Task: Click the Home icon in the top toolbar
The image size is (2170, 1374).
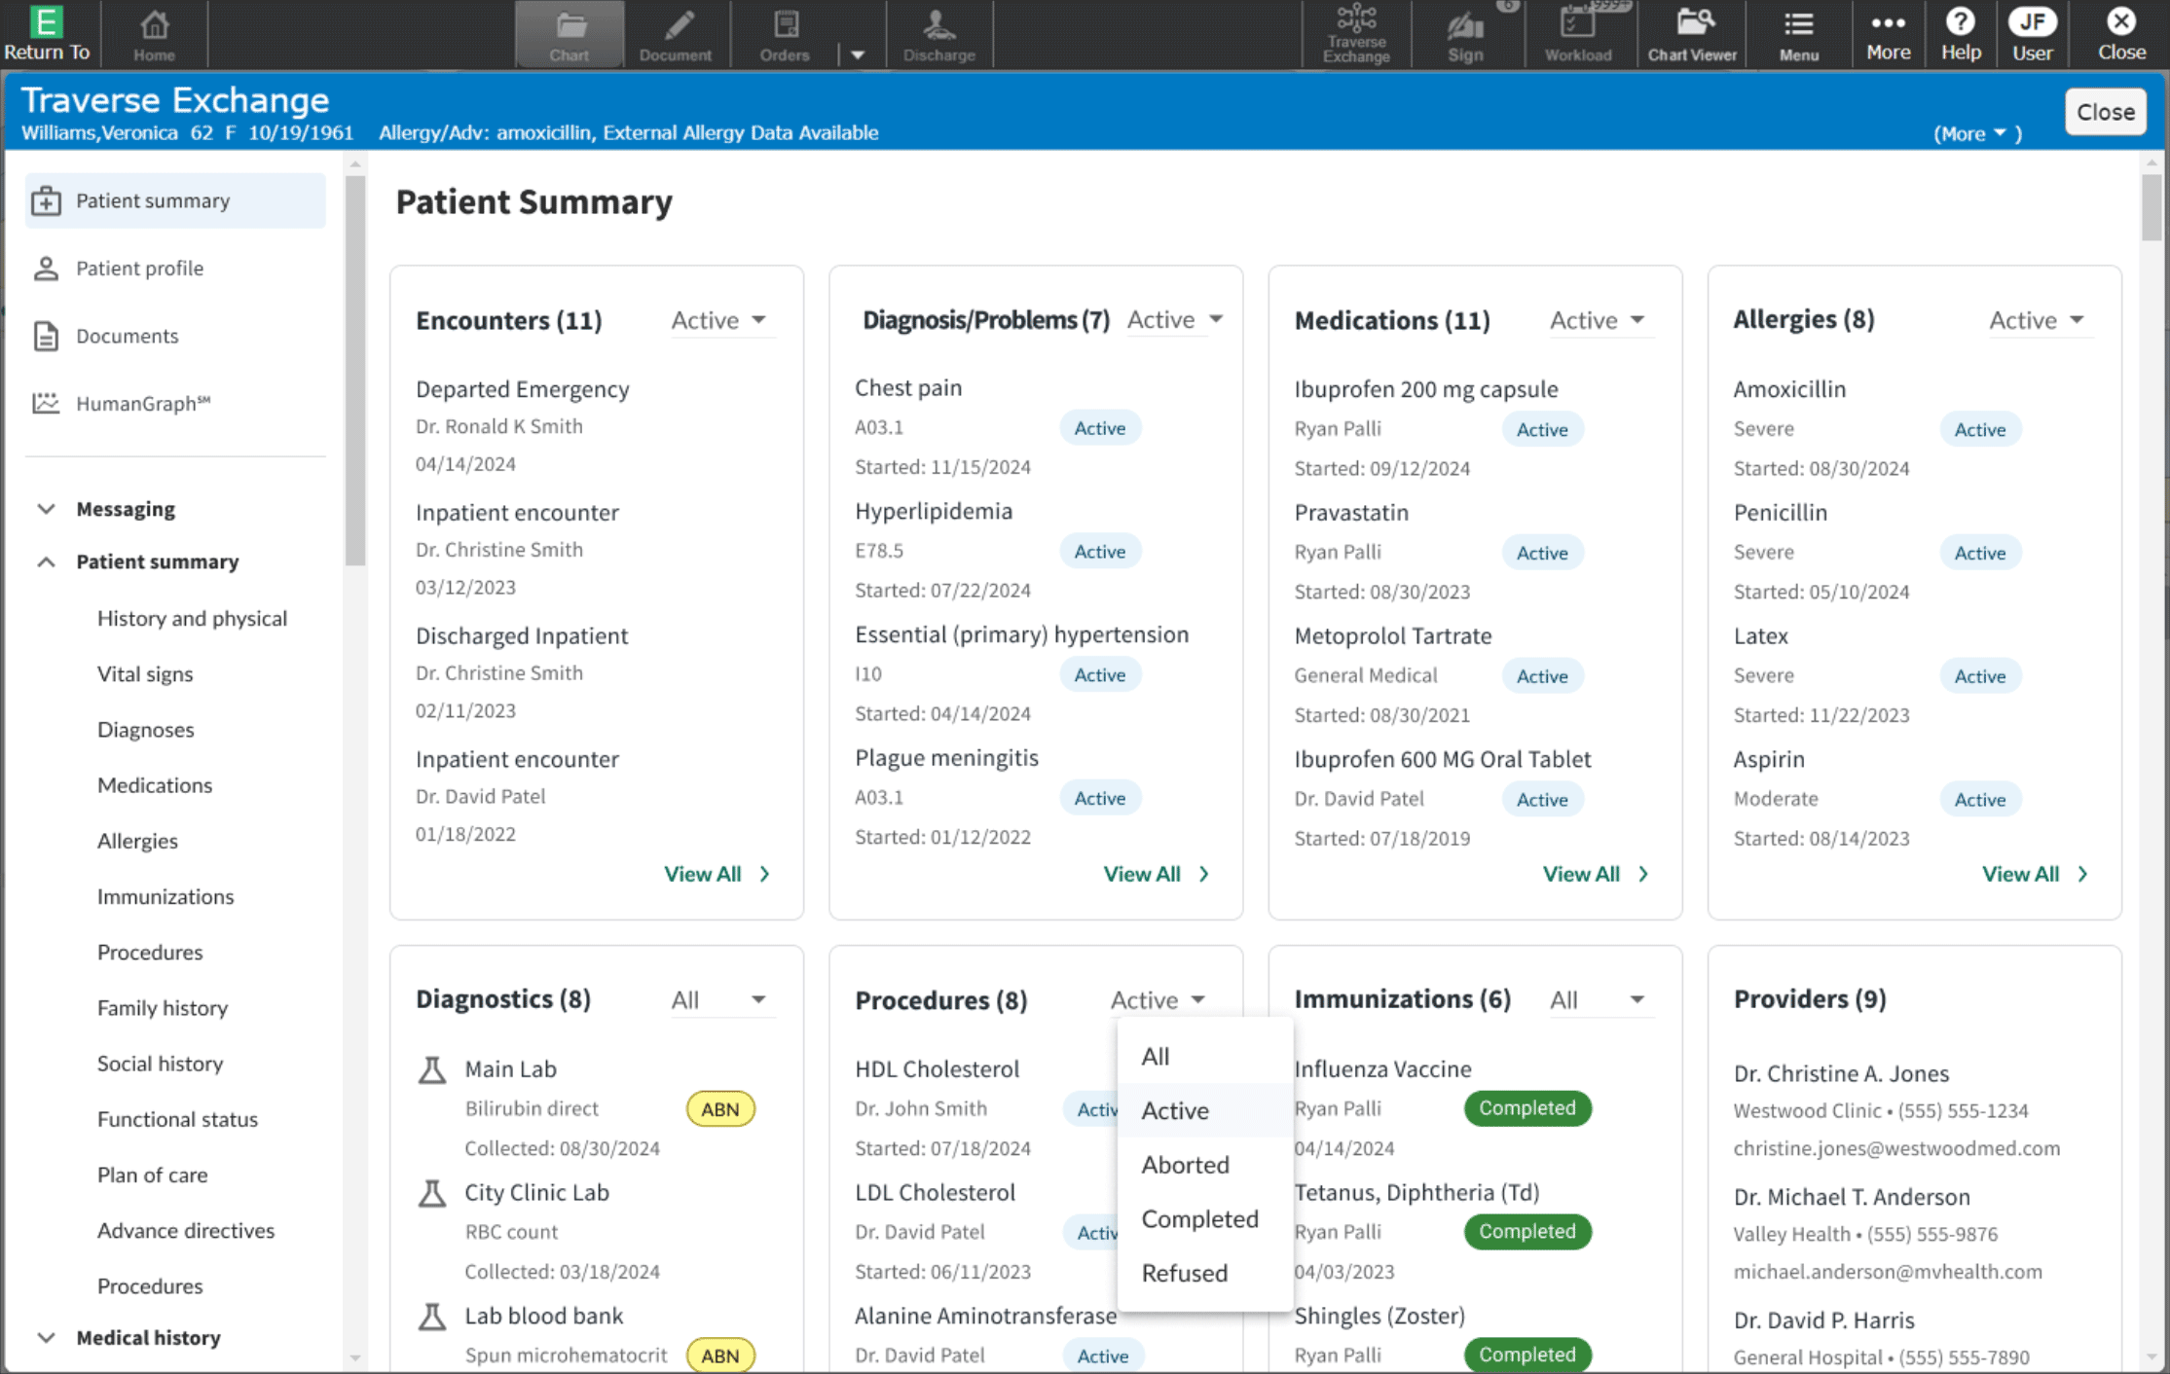Action: (x=153, y=29)
